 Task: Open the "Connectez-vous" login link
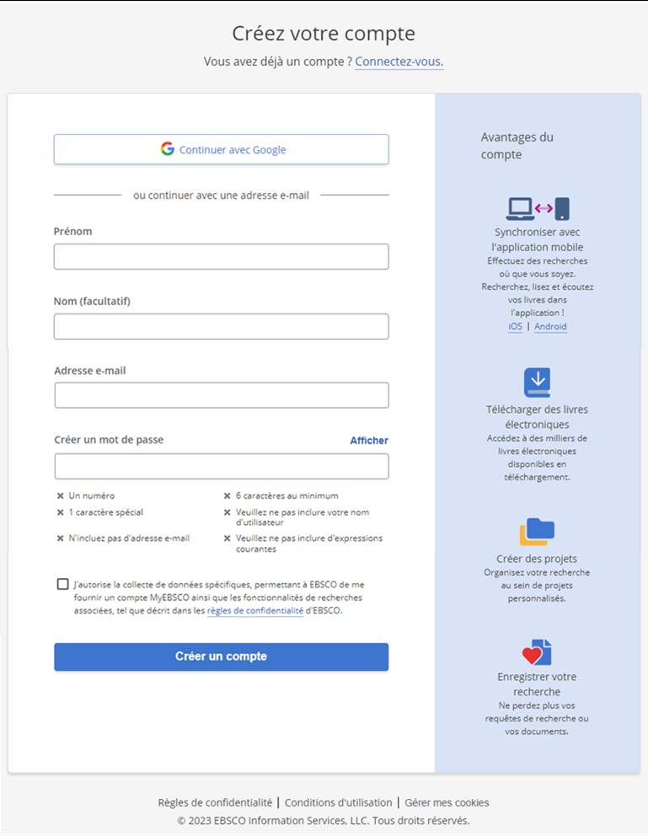(399, 62)
